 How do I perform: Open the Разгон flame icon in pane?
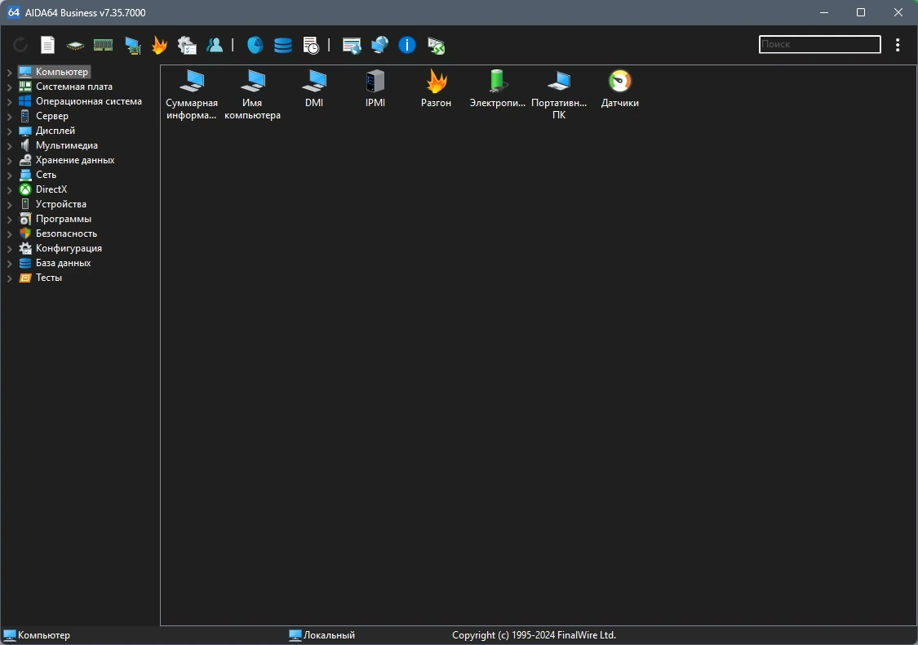pos(437,89)
